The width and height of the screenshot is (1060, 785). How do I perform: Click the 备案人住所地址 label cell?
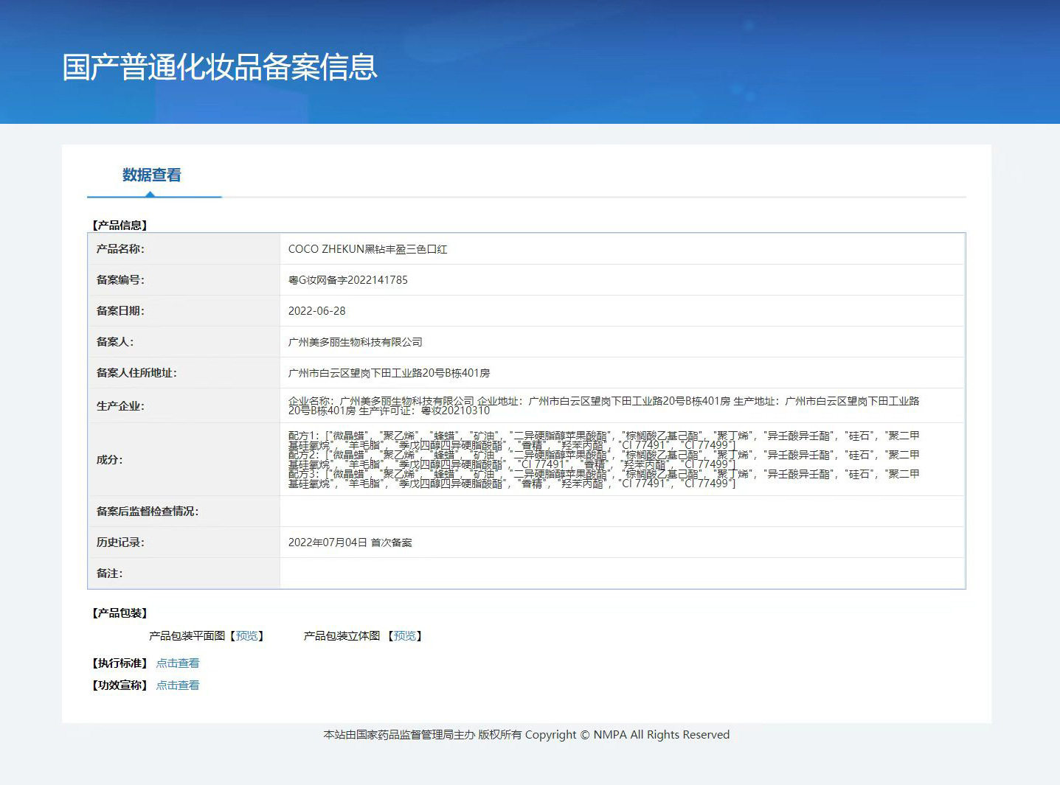(184, 373)
